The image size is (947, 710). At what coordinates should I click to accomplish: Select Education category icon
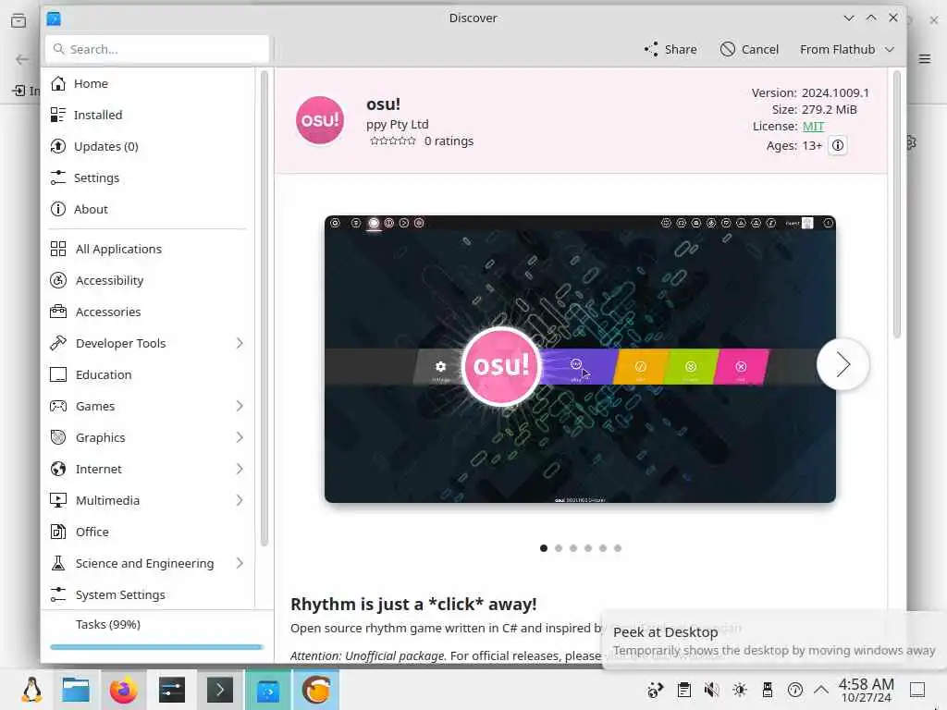58,374
